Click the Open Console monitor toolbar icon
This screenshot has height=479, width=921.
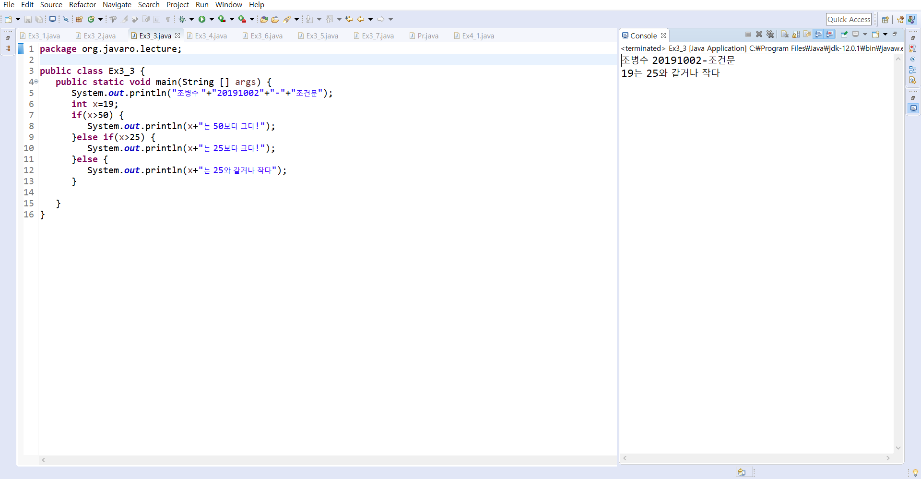pyautogui.click(x=52, y=19)
